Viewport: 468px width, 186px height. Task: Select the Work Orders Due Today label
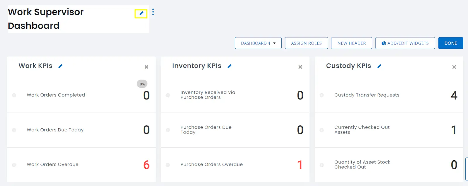(55, 130)
